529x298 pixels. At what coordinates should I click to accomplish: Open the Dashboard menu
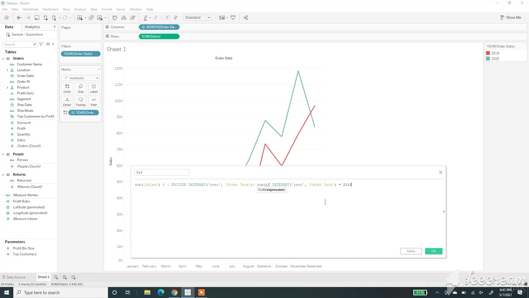(50, 9)
